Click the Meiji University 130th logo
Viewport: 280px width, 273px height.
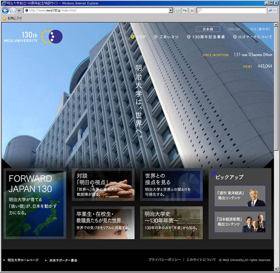[x=33, y=36]
